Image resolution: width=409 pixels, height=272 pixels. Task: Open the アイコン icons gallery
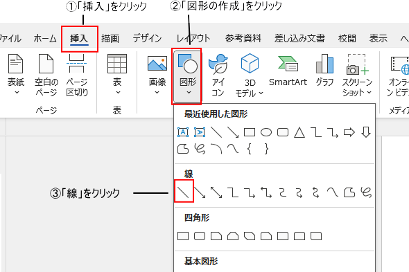click(x=218, y=75)
